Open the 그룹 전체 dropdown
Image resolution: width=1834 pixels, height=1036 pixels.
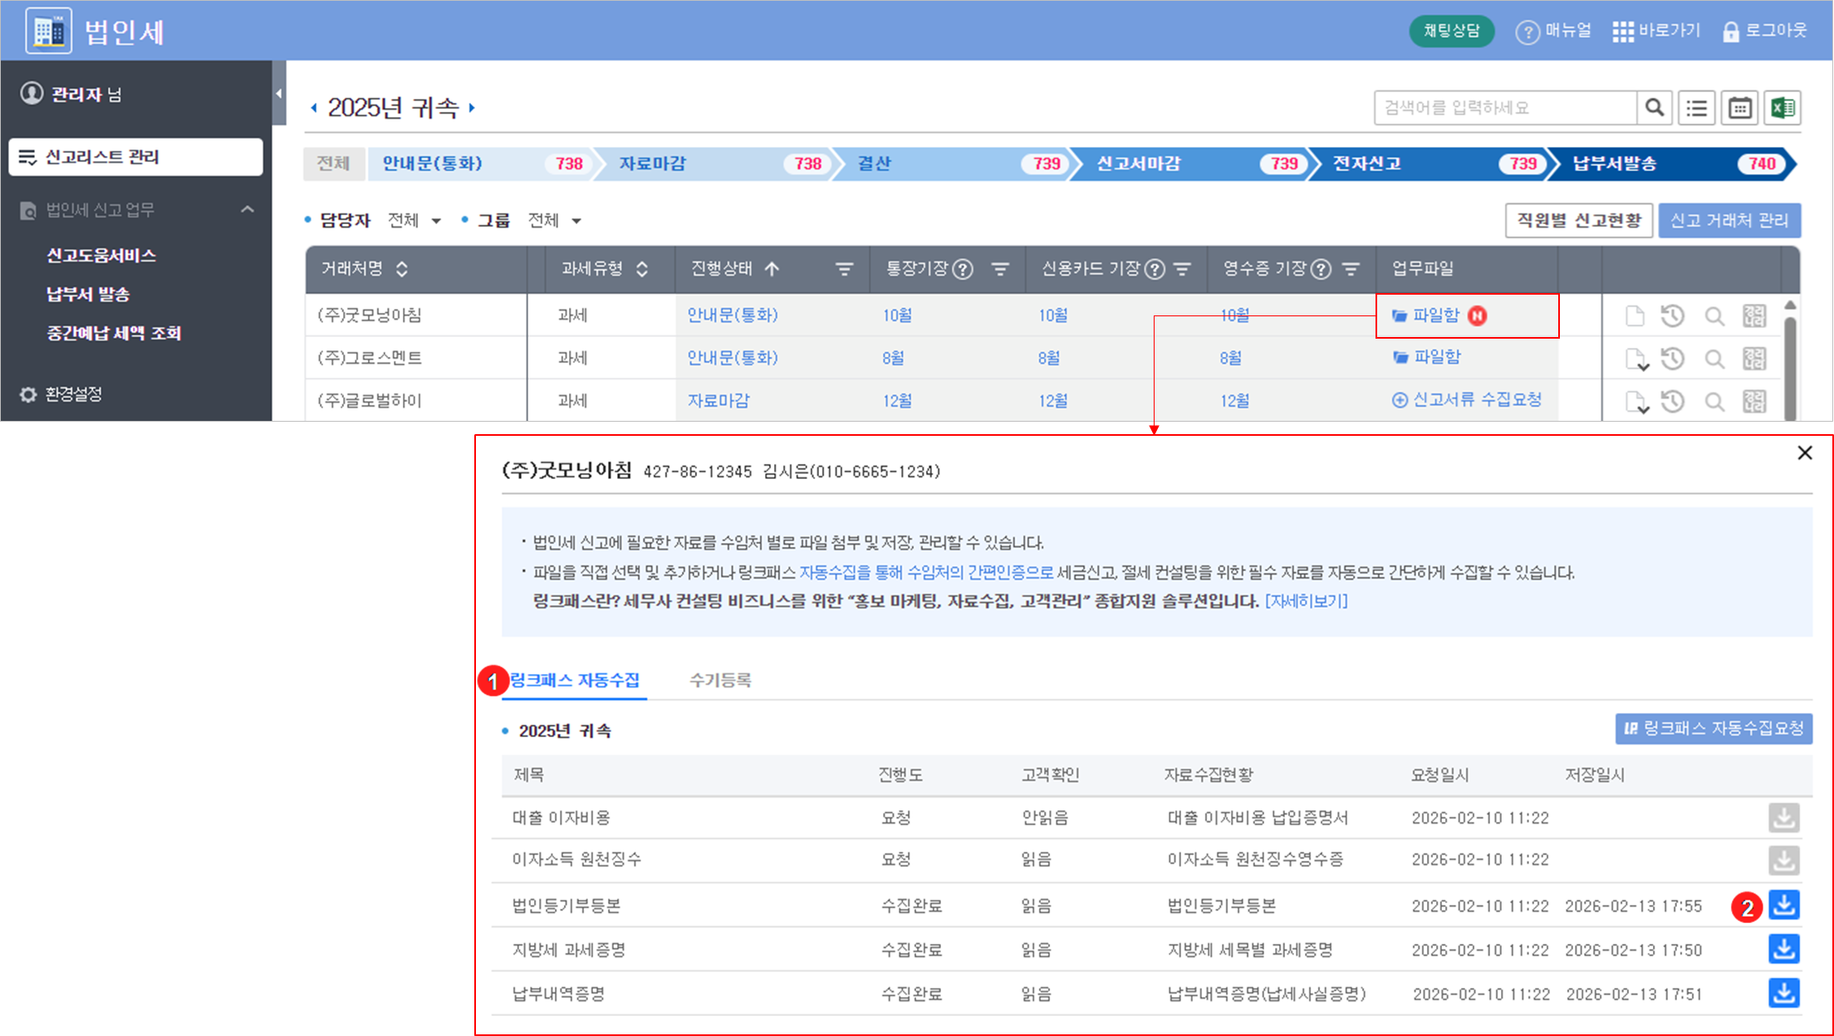click(555, 221)
